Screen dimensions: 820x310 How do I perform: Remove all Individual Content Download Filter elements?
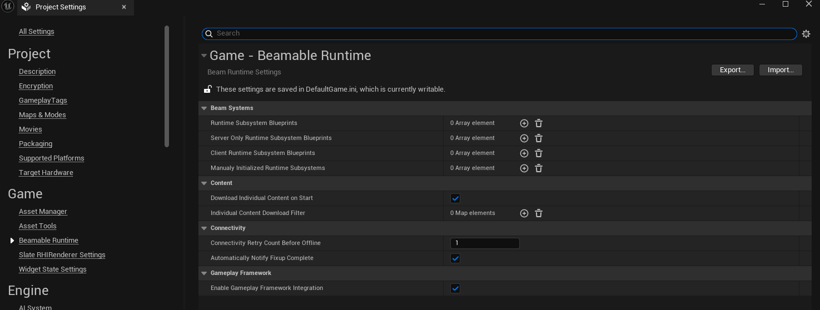pyautogui.click(x=538, y=213)
